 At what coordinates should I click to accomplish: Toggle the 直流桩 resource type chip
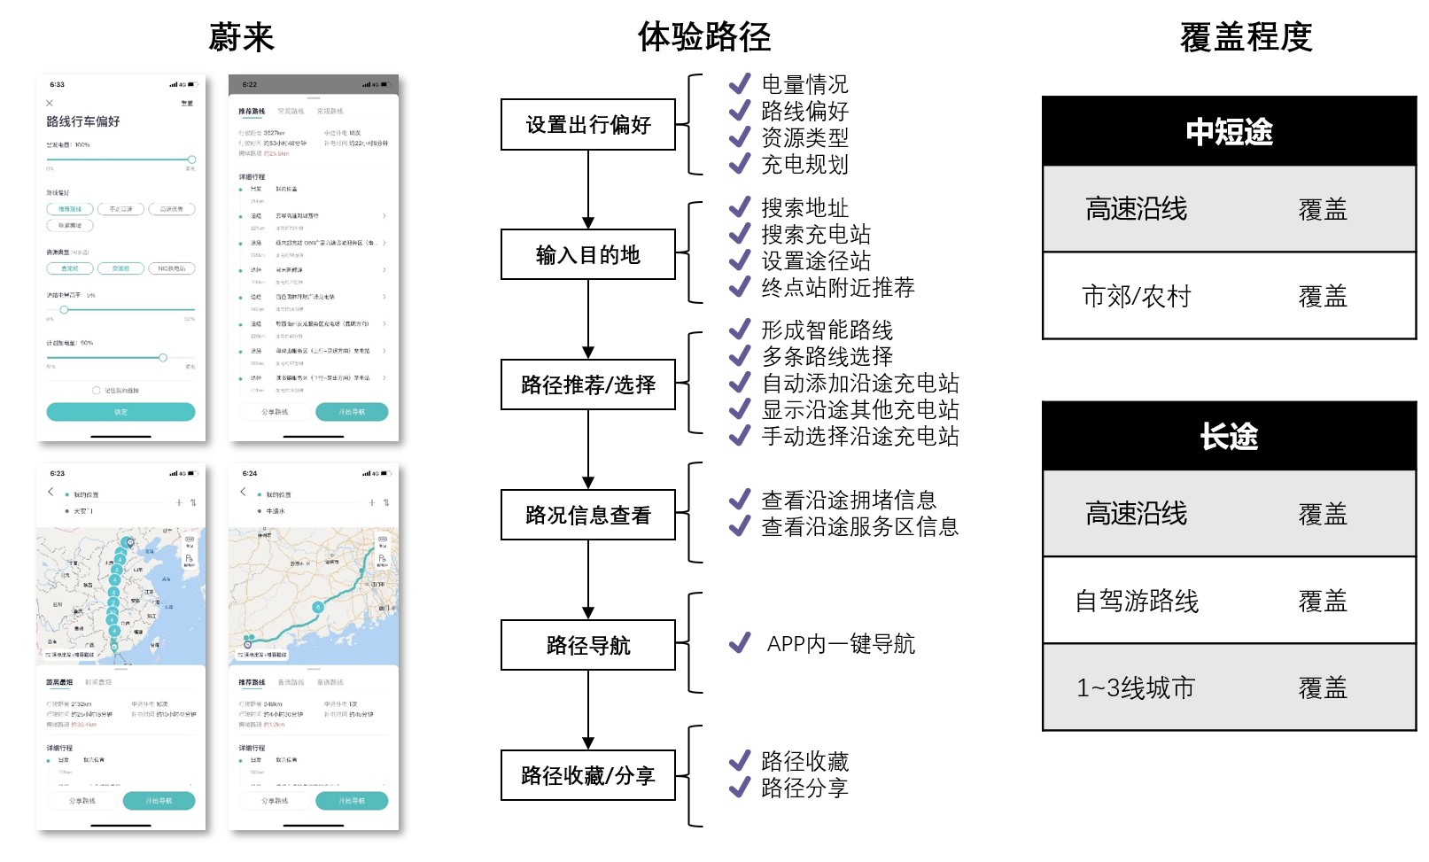pyautogui.click(x=70, y=268)
